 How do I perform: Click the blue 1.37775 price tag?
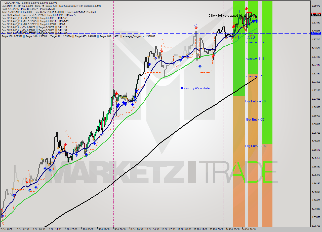[x=316, y=33]
